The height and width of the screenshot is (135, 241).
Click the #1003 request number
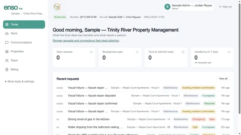[x=59, y=96]
